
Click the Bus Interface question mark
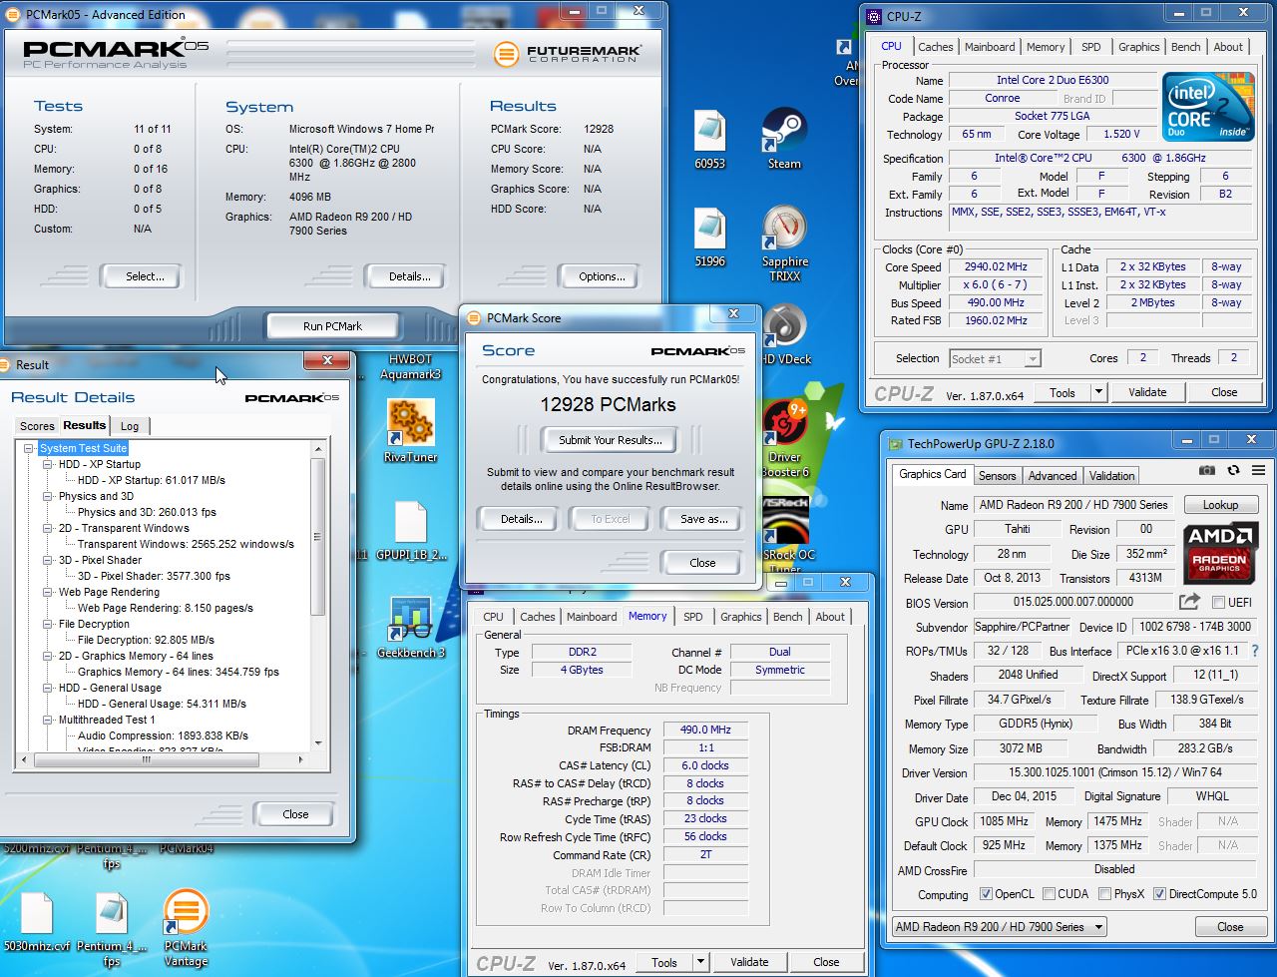(1255, 651)
